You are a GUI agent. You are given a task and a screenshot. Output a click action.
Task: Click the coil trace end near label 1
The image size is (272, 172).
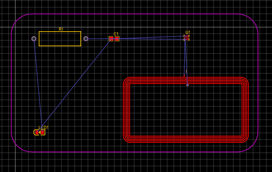click(x=184, y=75)
